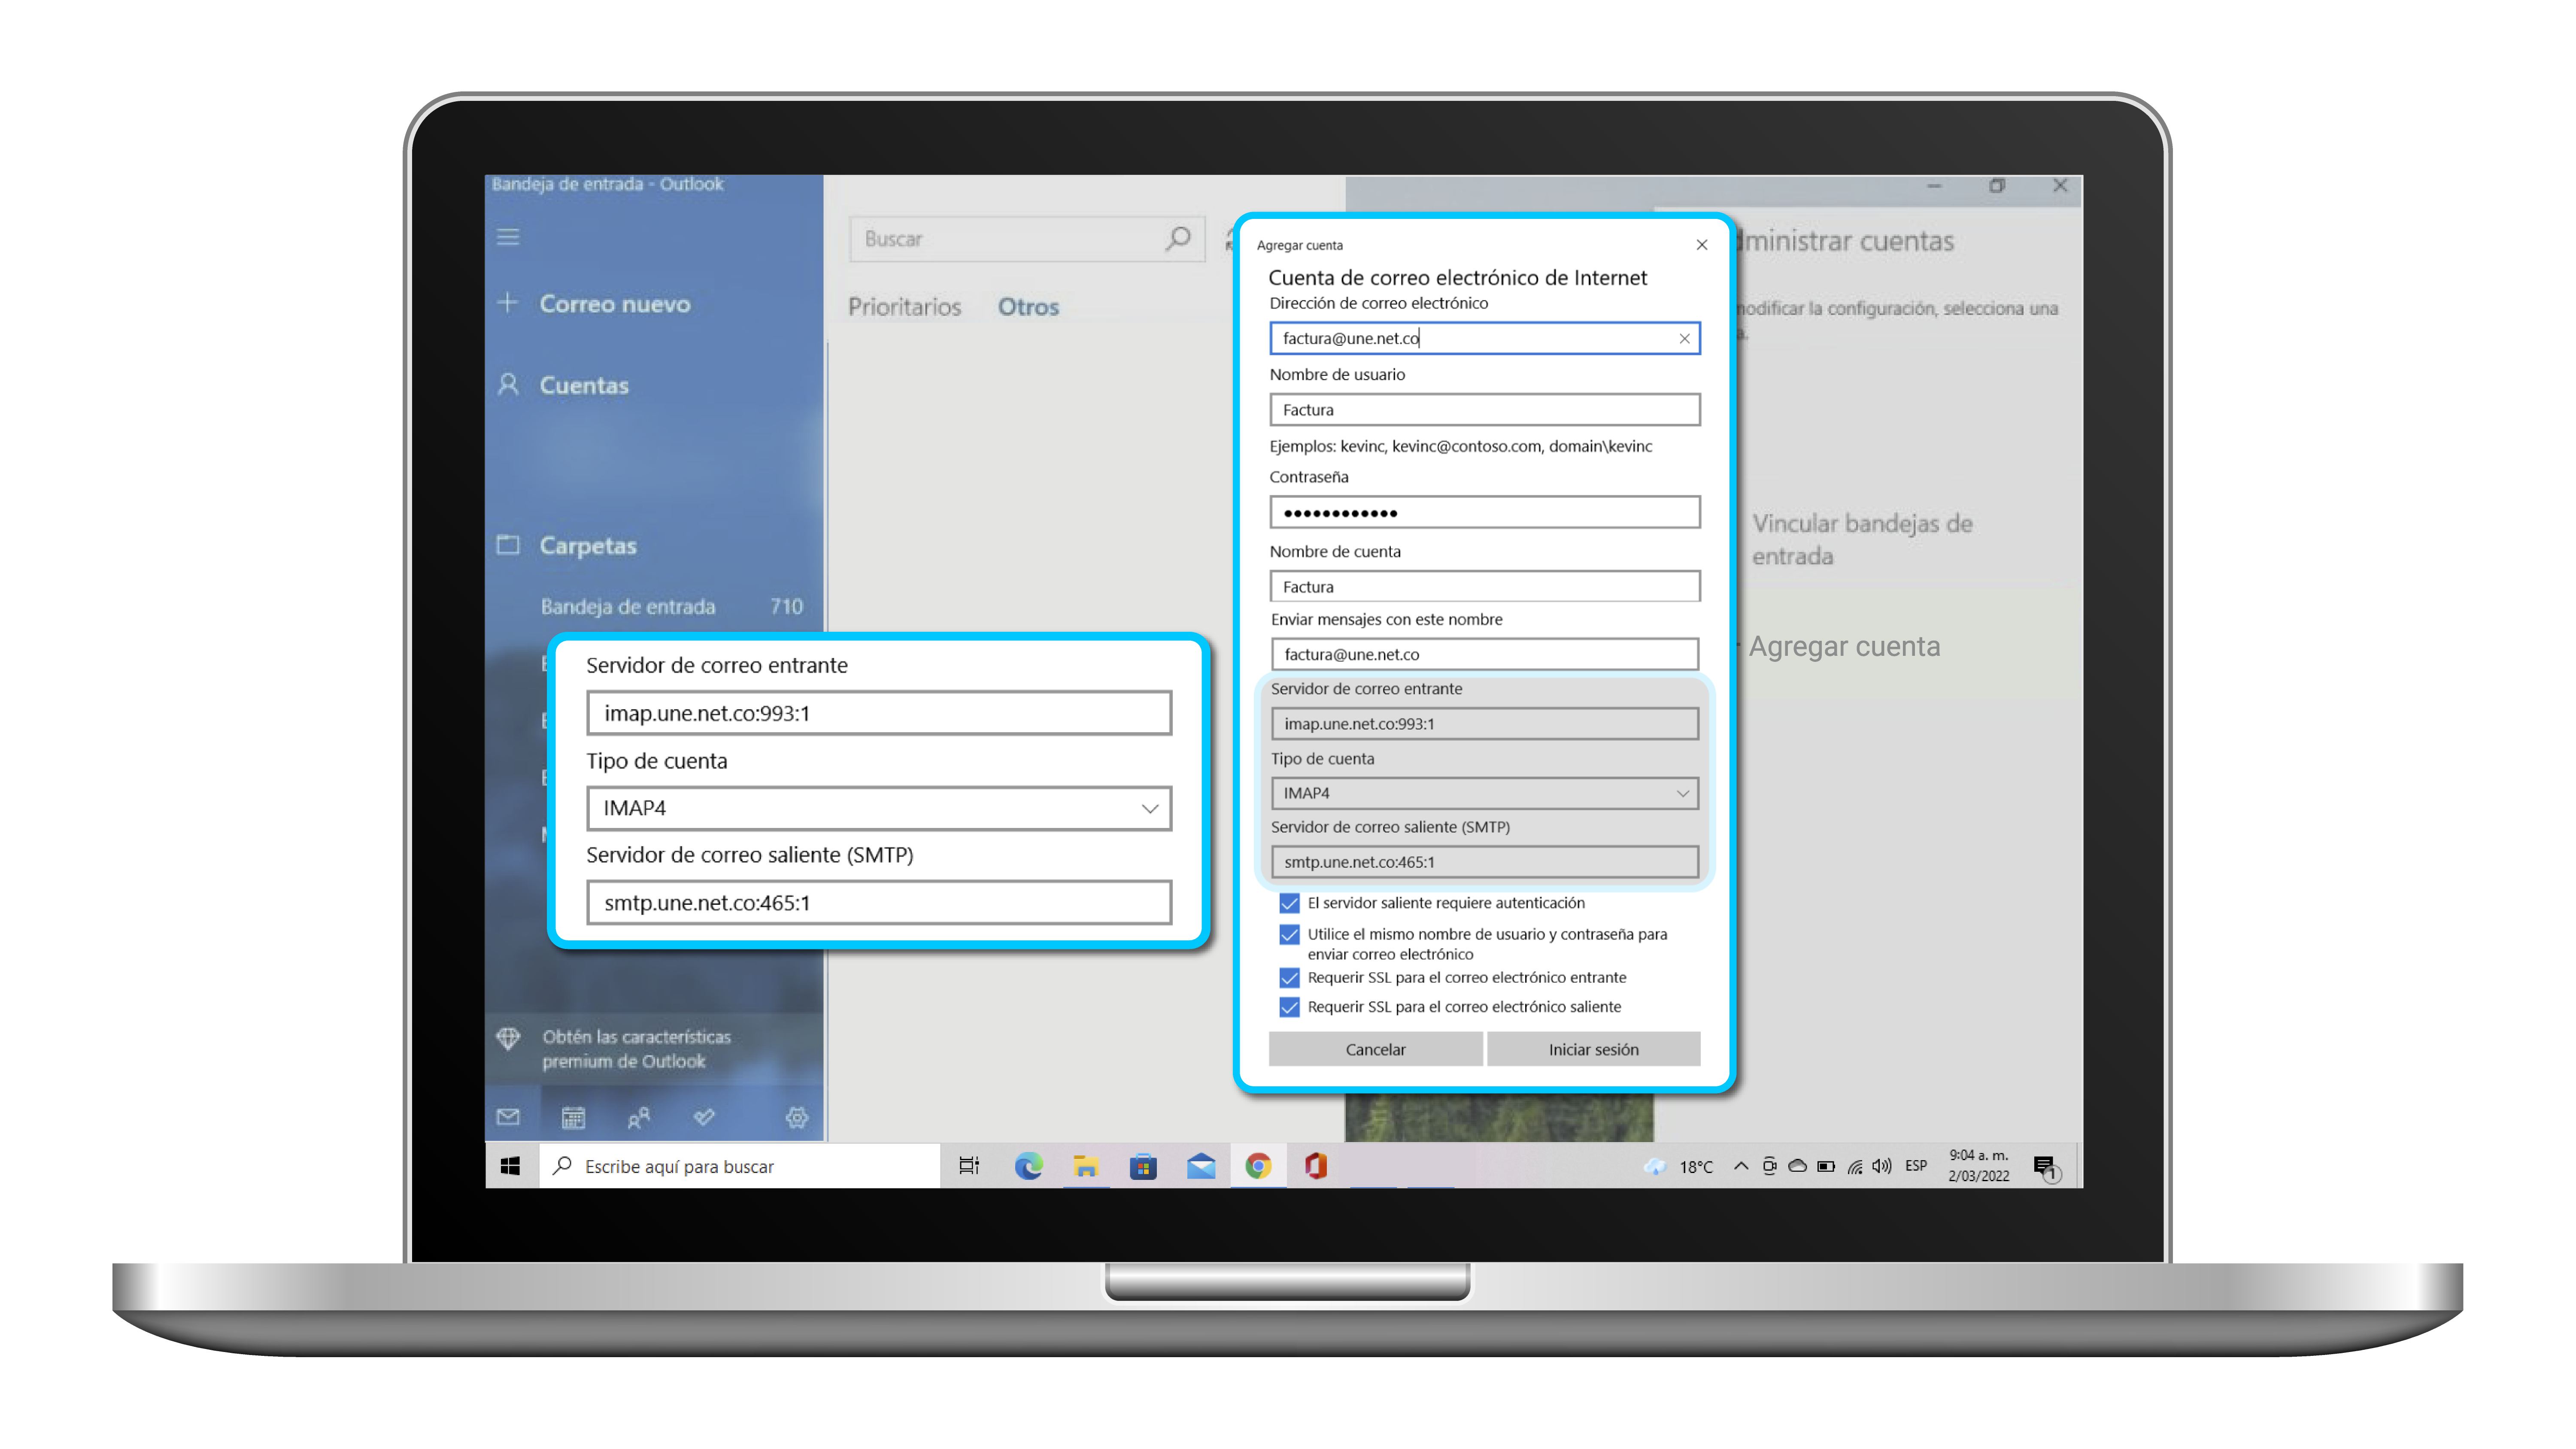This screenshot has width=2576, height=1449.
Task: Click the plus icon for Correo nuevo
Action: [x=508, y=303]
